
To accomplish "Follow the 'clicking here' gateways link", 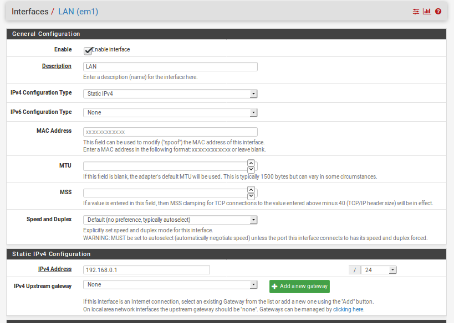I will point(348,309).
